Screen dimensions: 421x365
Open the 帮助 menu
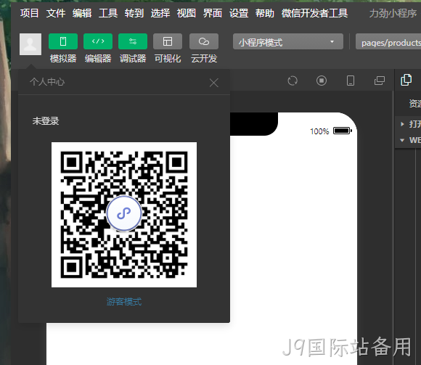(x=265, y=13)
